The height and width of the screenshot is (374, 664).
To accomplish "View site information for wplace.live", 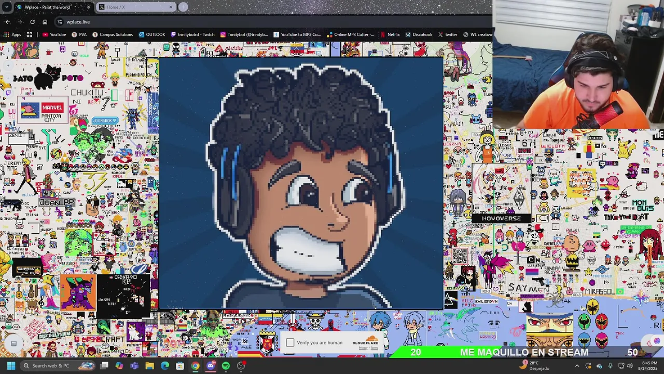I will pyautogui.click(x=60, y=22).
